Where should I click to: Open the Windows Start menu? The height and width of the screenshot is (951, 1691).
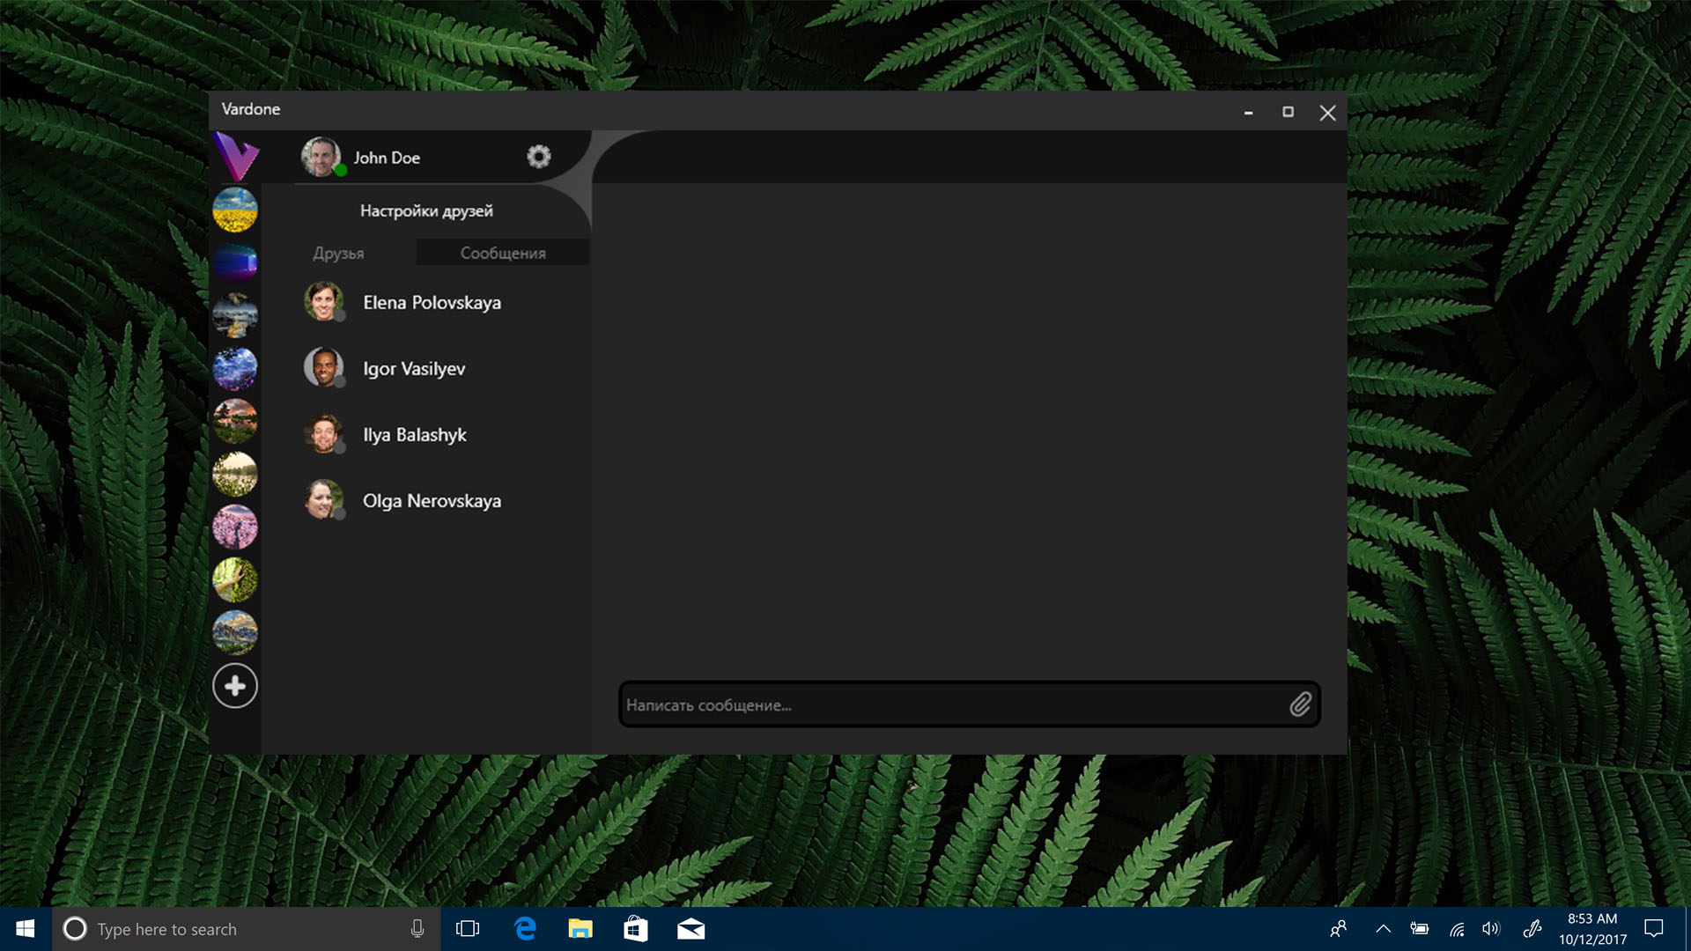pyautogui.click(x=26, y=929)
